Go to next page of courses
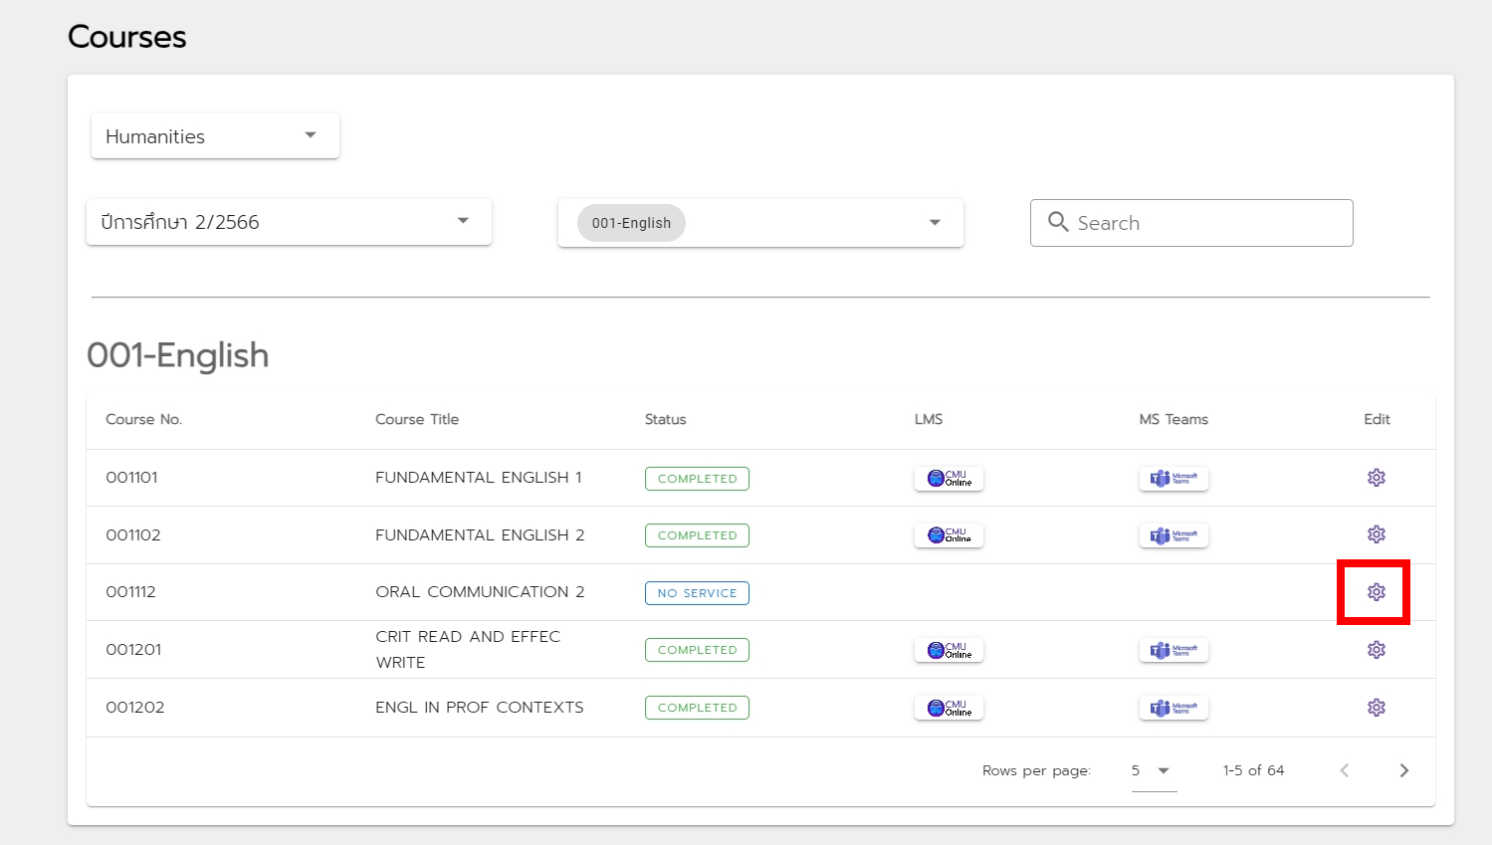This screenshot has height=845, width=1492. 1403,770
